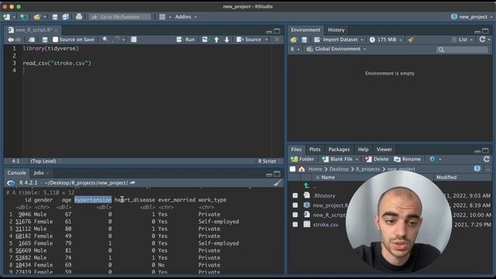Viewport: 496px width, 279px height.
Task: Tick checkbox next to .Rhistory
Action: pos(295,195)
